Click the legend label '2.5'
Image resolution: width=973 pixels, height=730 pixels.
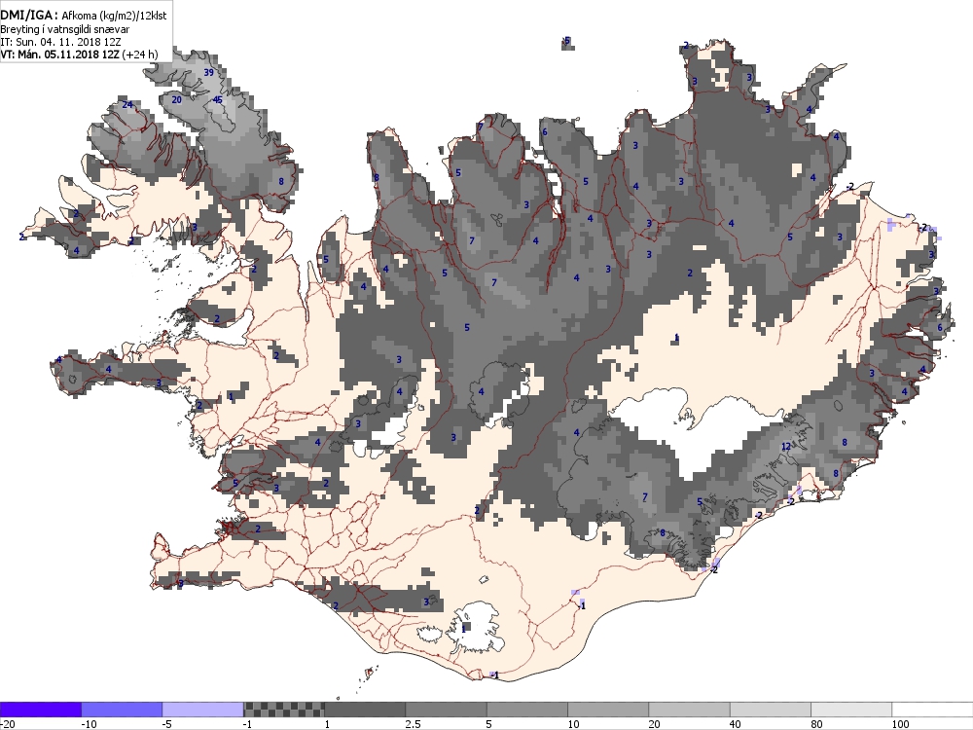pos(413,724)
